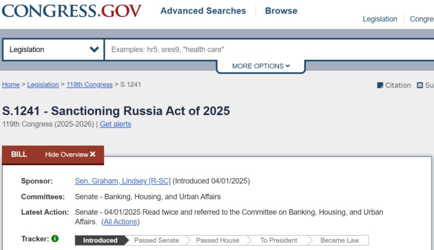Click the Passed Senate tracker stage
Screen dimensions: 434x250
[156, 241]
